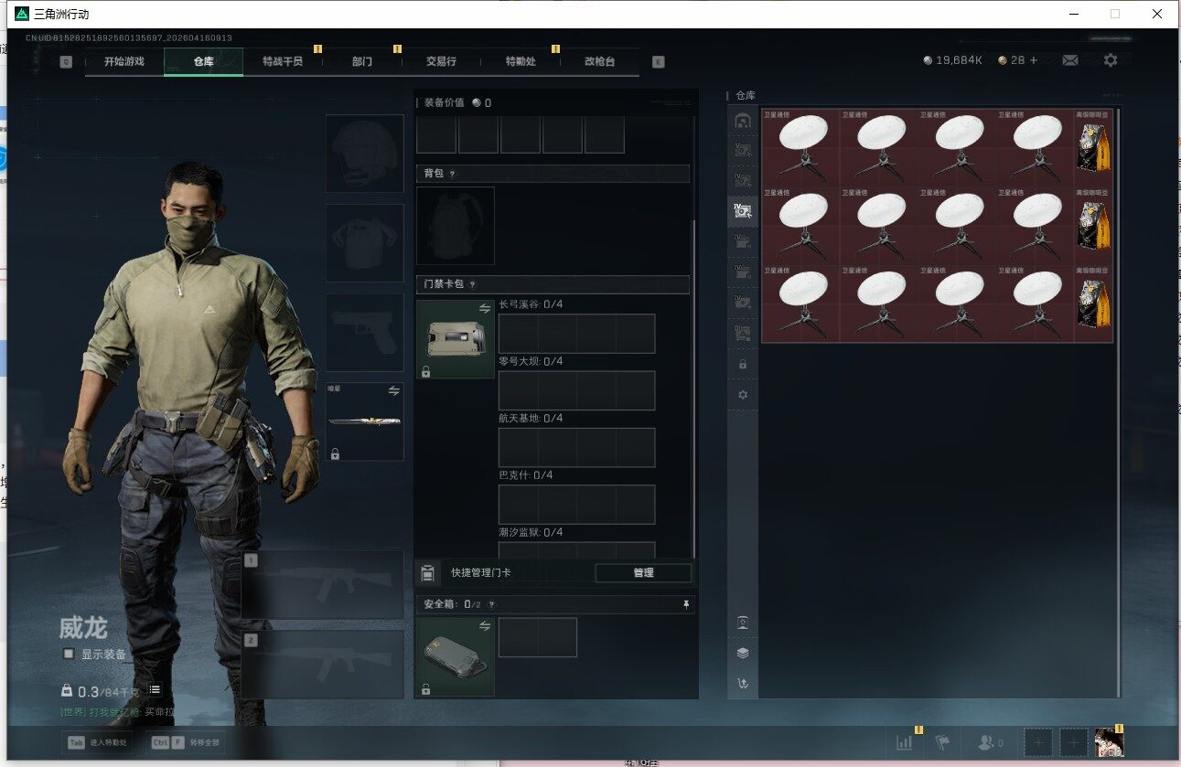Switch to the 交易行 tab
Image resolution: width=1181 pixels, height=767 pixels.
click(x=441, y=61)
